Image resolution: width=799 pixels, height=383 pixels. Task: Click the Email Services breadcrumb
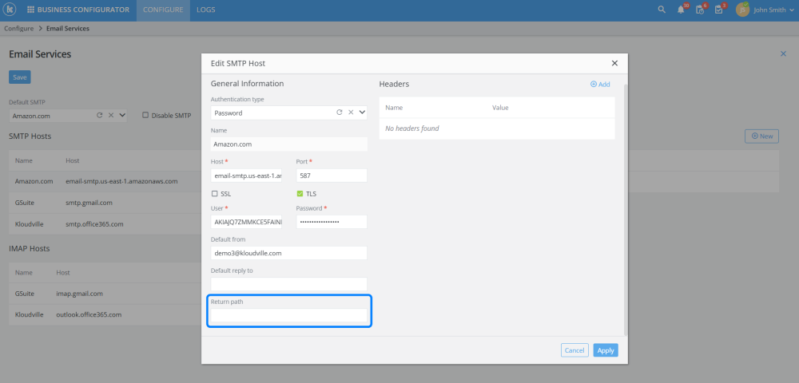coord(68,29)
